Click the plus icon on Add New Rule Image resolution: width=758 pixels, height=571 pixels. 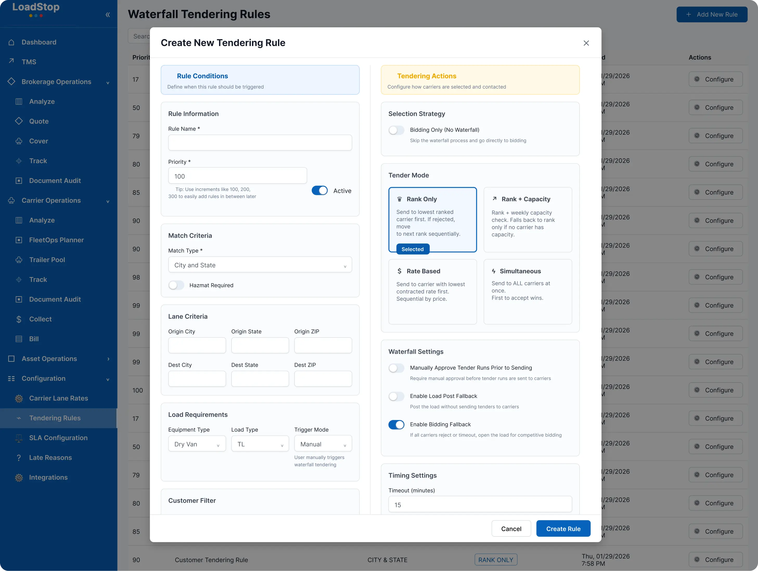coord(689,14)
